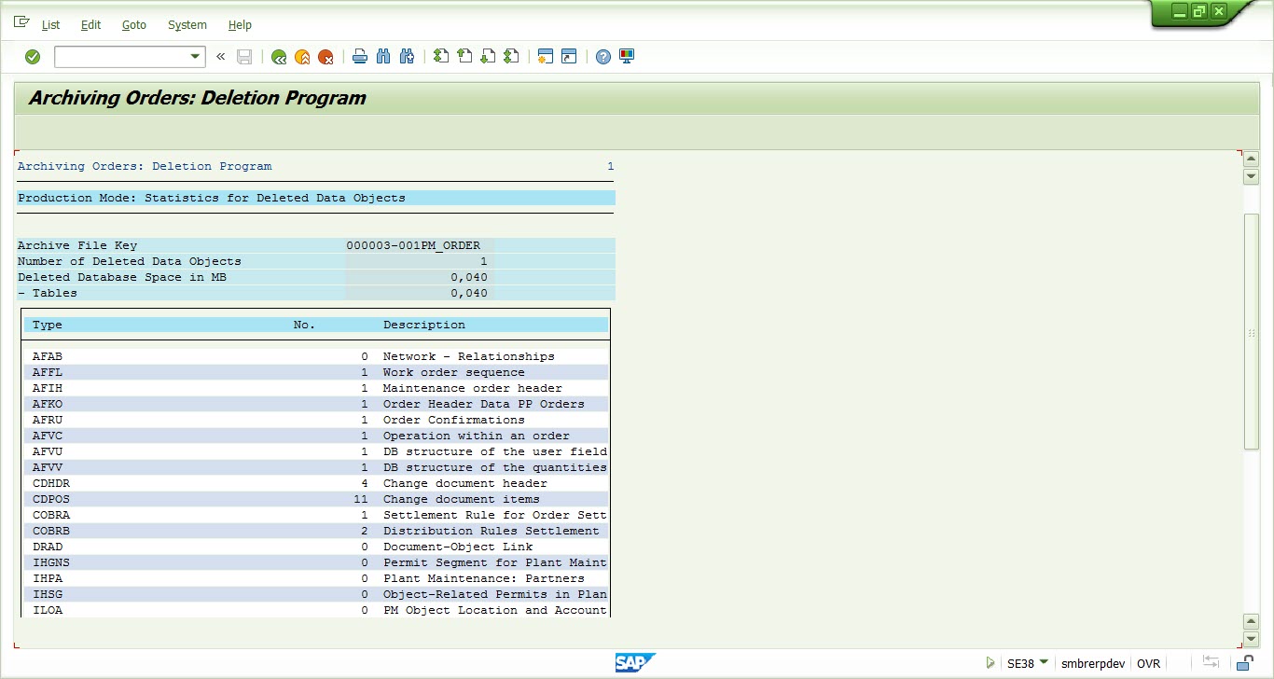Jump to first page of list
This screenshot has height=679, width=1274.
coord(440,56)
